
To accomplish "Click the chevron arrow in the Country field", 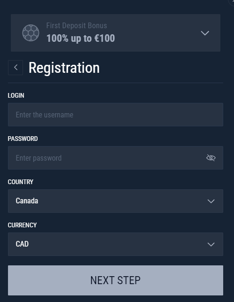I will 211,201.
